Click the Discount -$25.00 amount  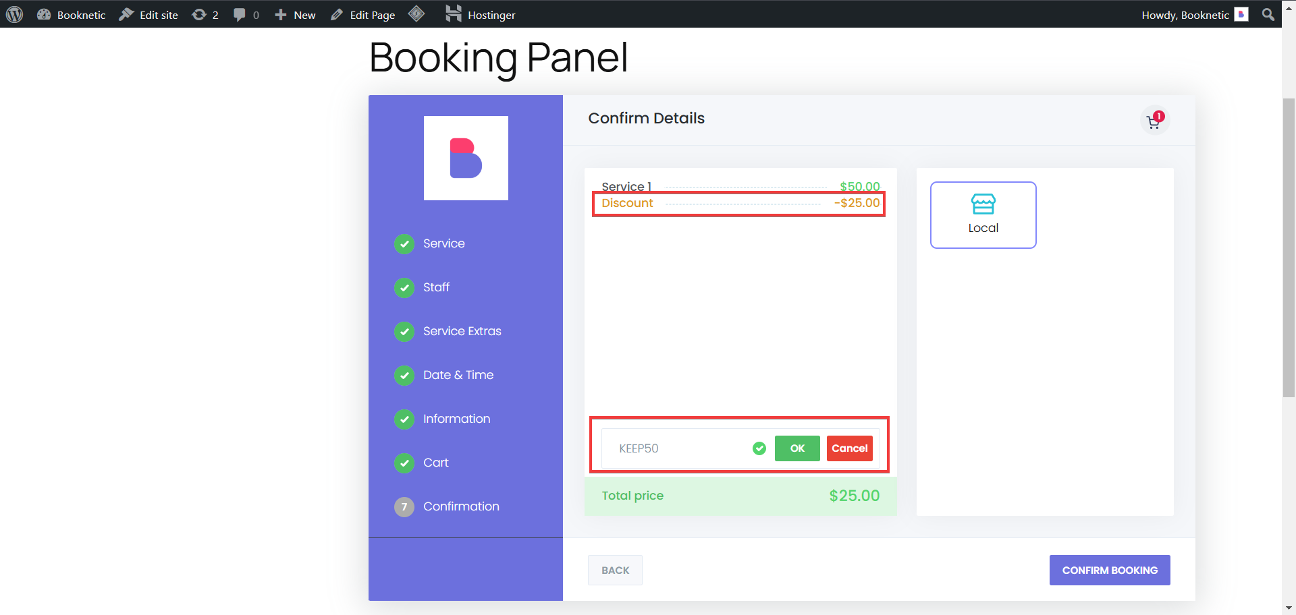pos(857,203)
